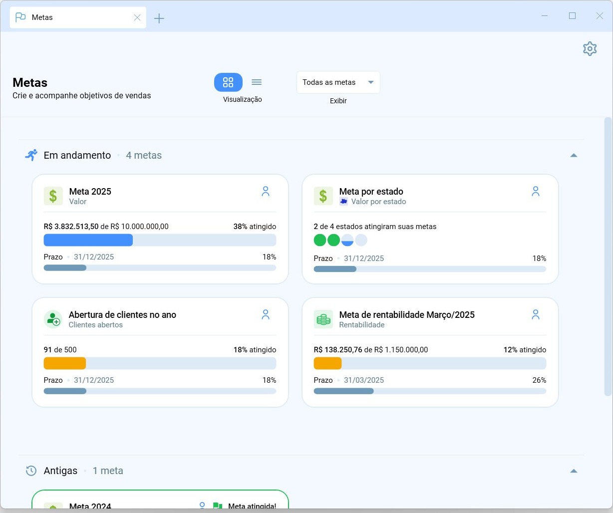Click the coins icon on Meta de rentabilidade

[x=323, y=319]
